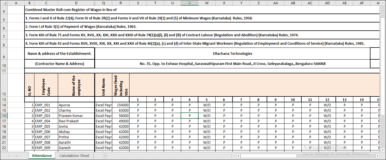The image size is (386, 160).
Task: Select column header AD
Action: pyautogui.click(x=327, y=3)
